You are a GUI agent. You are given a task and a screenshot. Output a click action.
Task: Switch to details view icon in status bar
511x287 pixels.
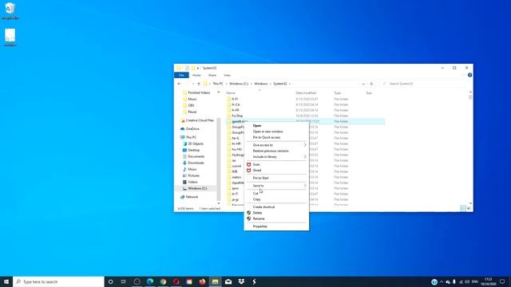pos(462,208)
